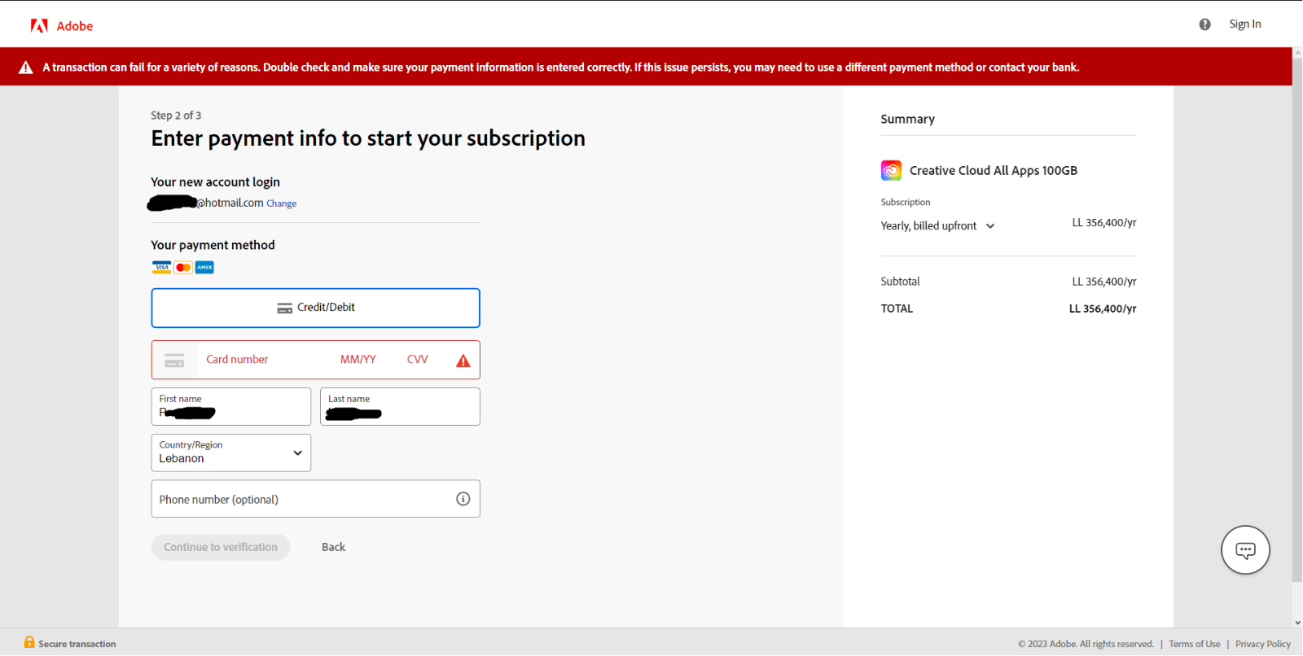Screen dimensions: 1303x656
Task: Click the Amex card logo
Action: click(x=204, y=268)
